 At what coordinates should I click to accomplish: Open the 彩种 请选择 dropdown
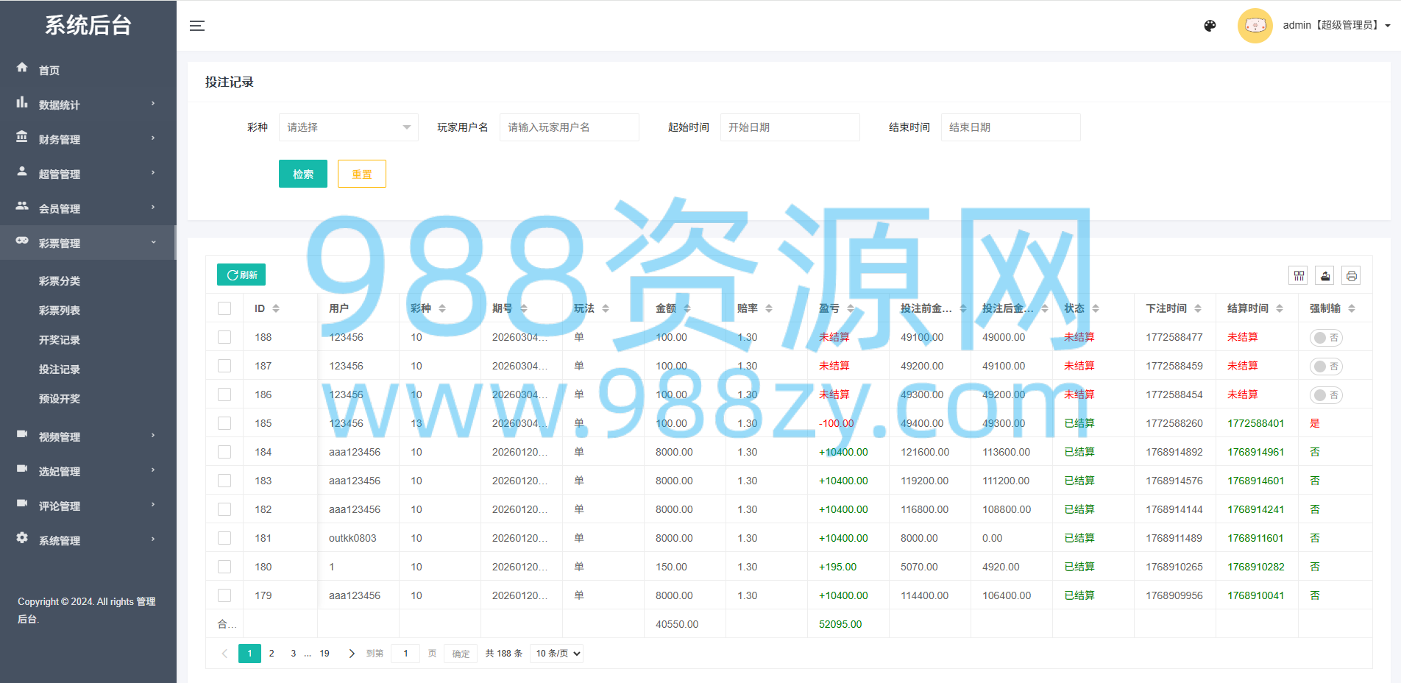click(x=349, y=127)
